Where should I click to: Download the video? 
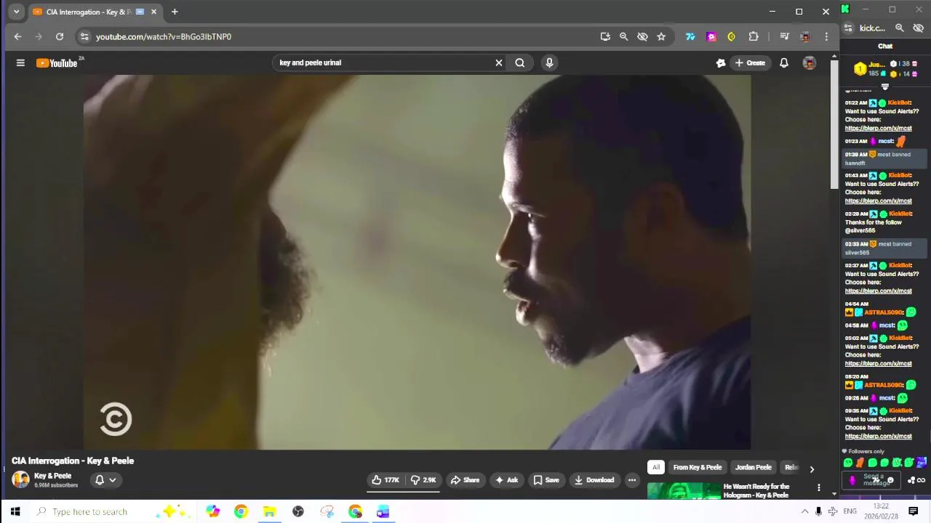coord(594,480)
